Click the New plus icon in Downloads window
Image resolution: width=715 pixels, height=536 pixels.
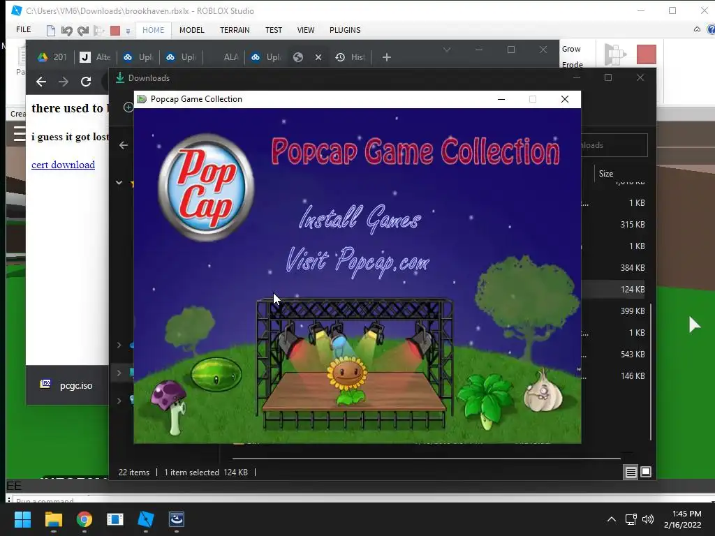[128, 107]
